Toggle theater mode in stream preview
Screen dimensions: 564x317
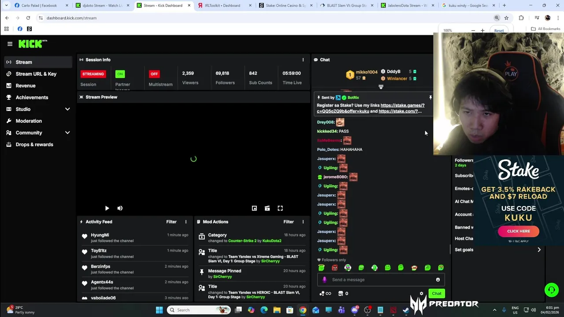pos(267,208)
